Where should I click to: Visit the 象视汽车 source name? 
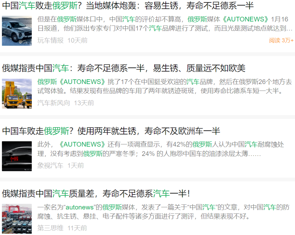coord(50,166)
